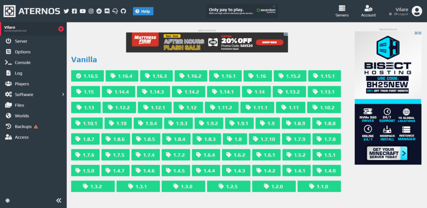
Task: Pick Vanilla version 1.1.0
Action: click(x=319, y=186)
